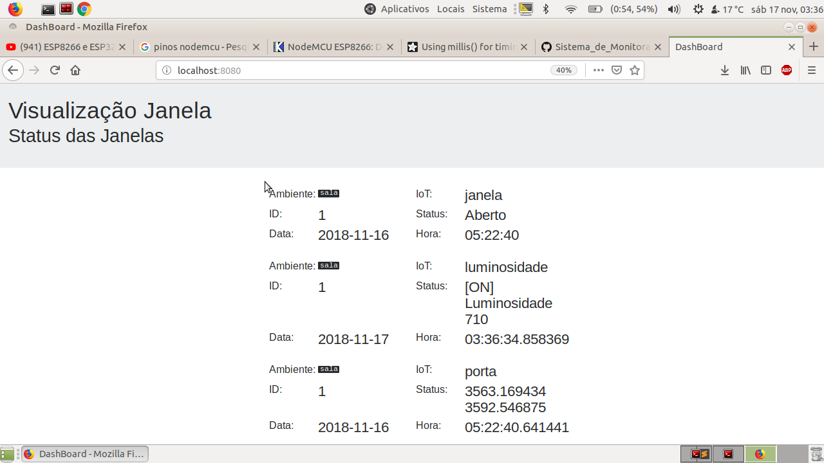
Task: Select the date 2018-11-17
Action: click(353, 339)
